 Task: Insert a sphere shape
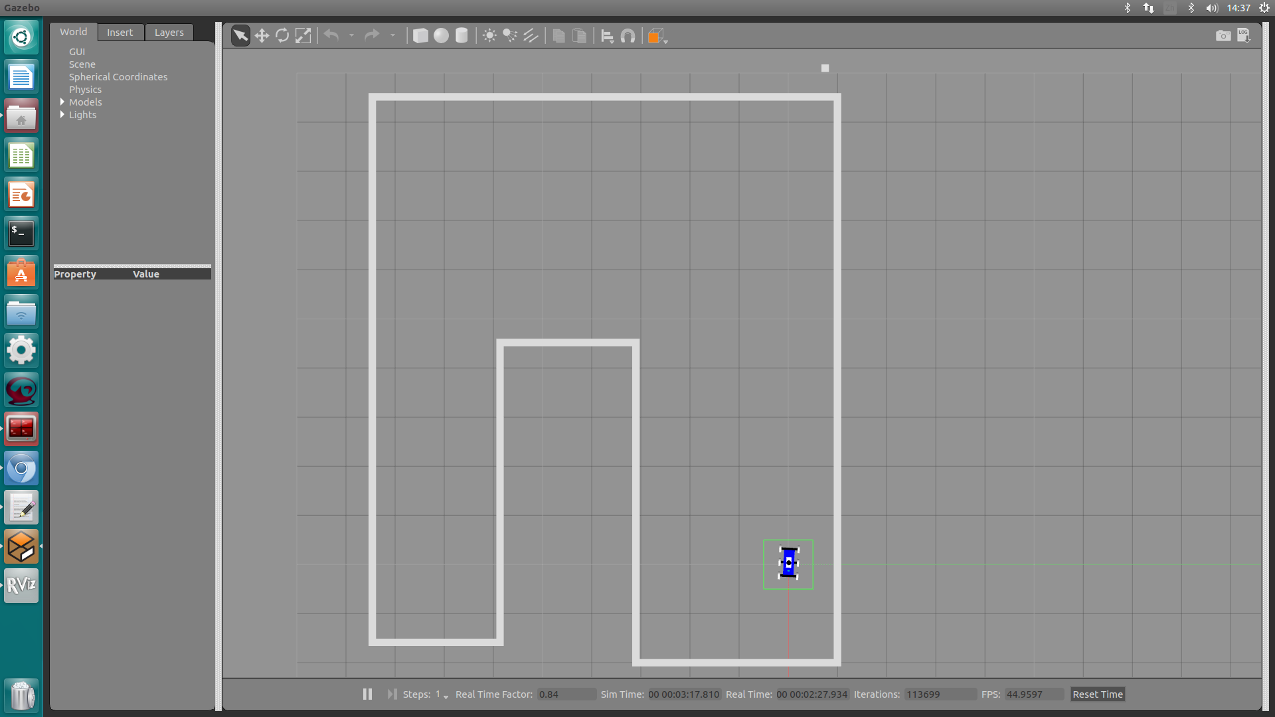[x=441, y=36]
